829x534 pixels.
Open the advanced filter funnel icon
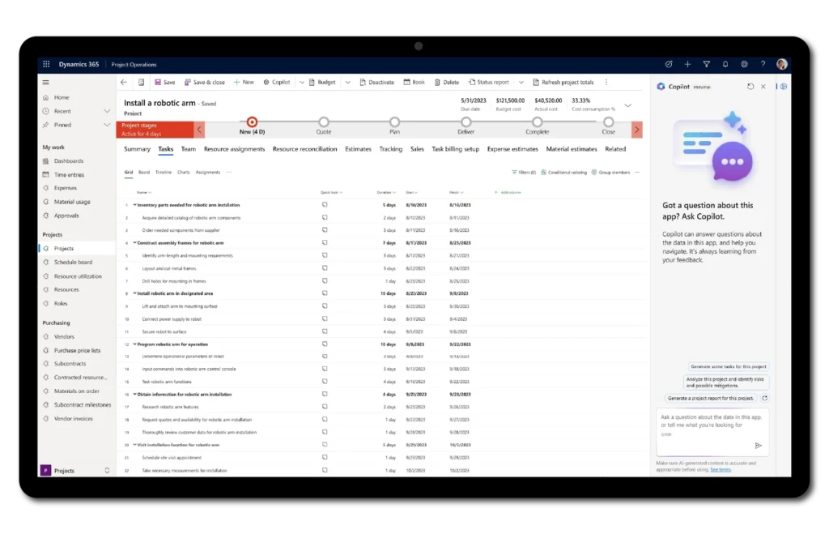706,64
